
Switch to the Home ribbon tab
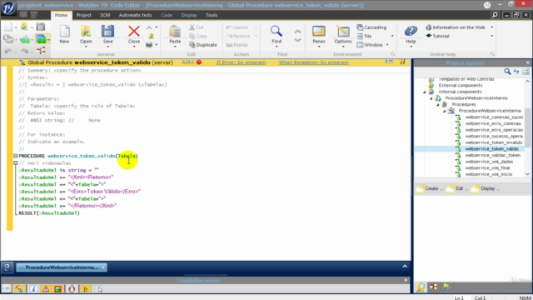61,15
